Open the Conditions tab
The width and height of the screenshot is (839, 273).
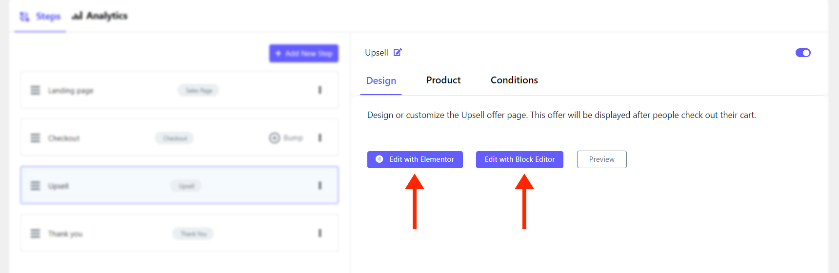coord(514,80)
